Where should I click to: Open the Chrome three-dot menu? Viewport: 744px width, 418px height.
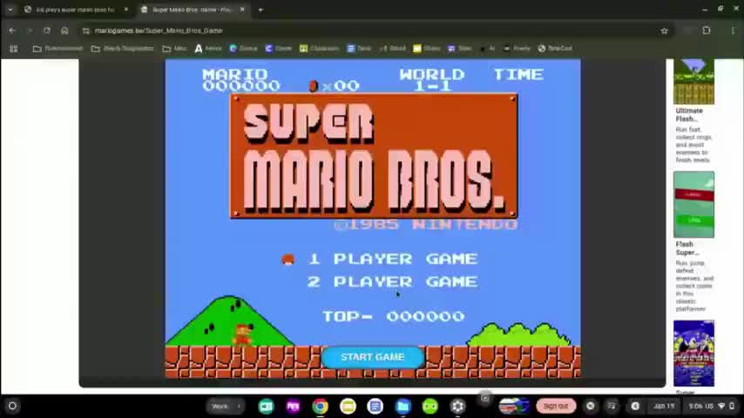733,30
